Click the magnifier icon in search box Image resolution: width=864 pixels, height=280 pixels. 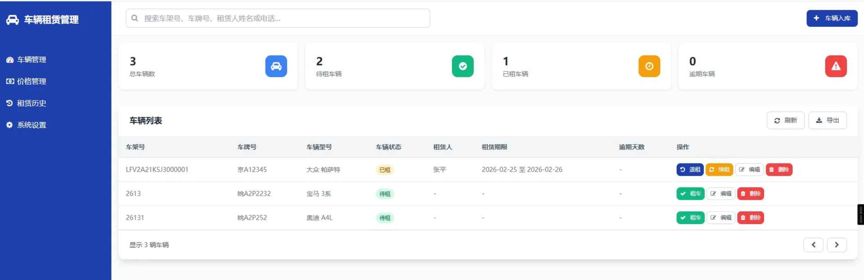pos(135,18)
